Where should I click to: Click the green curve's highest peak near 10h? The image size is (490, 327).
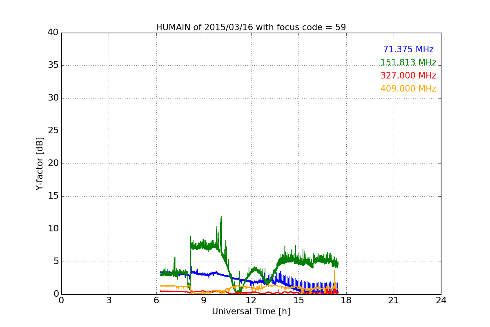click(x=221, y=217)
